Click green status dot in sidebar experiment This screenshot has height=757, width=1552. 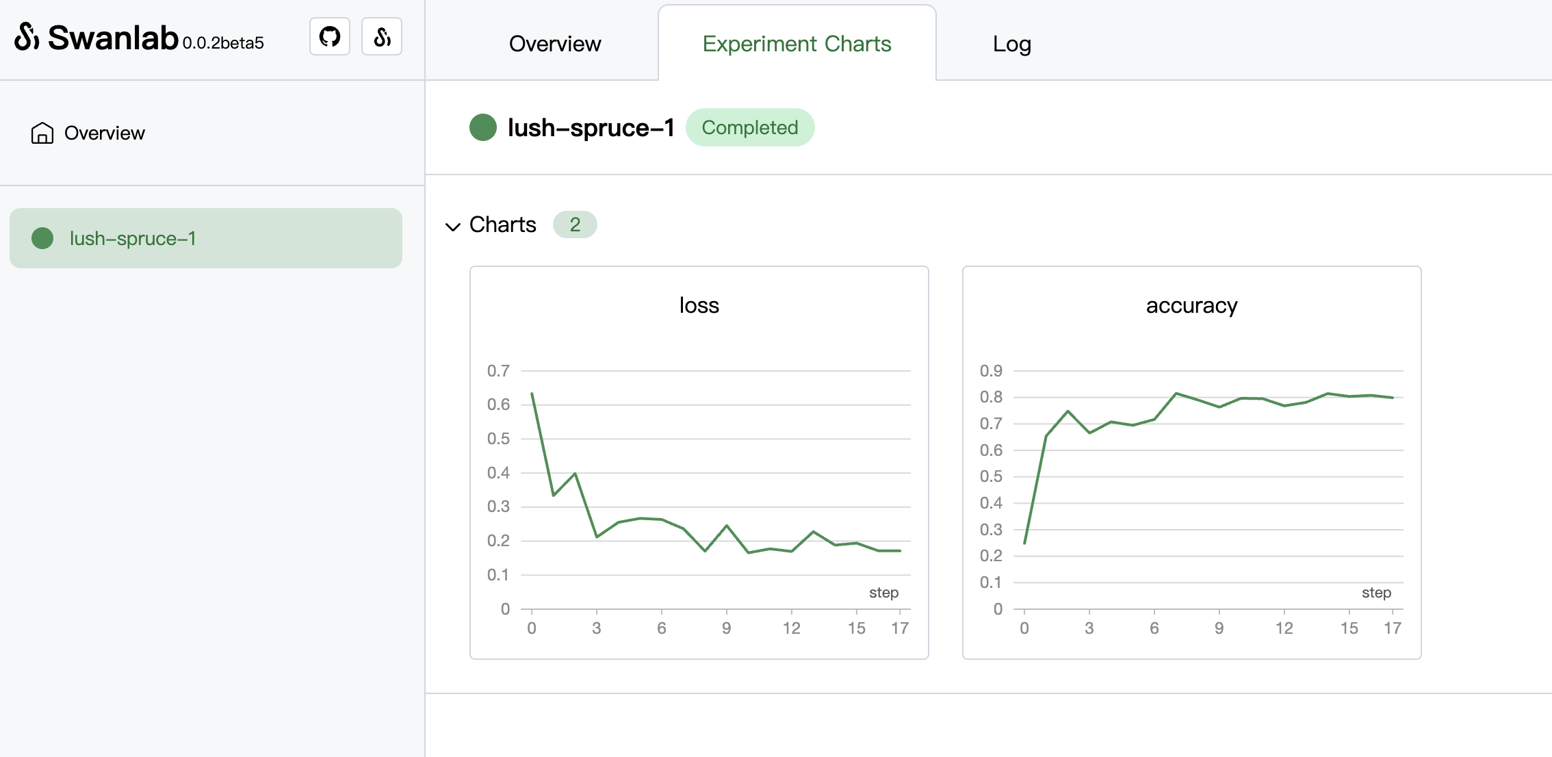pyautogui.click(x=42, y=238)
